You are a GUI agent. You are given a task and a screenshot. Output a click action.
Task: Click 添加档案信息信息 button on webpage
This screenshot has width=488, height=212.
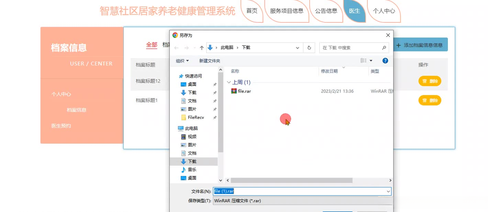420,45
